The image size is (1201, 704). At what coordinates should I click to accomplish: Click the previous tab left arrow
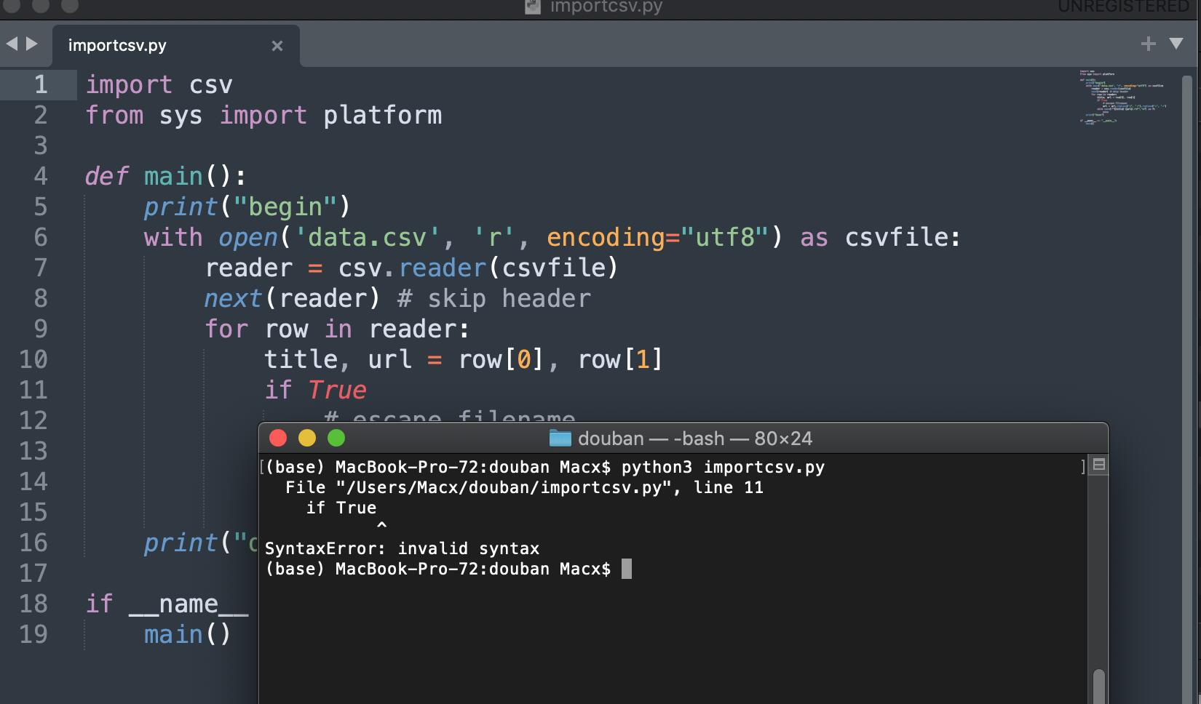tap(12, 44)
